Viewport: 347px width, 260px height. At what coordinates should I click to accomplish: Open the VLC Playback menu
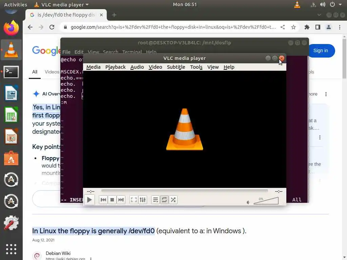click(115, 67)
